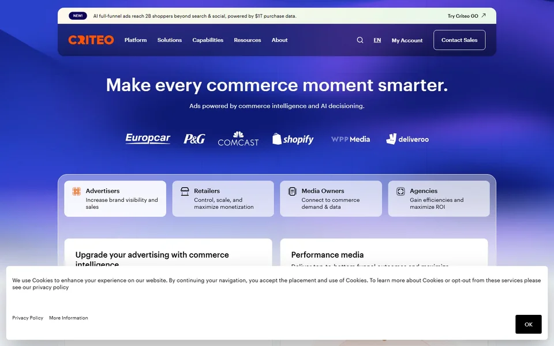
Task: Select the Agencies tab
Action: [x=439, y=199]
